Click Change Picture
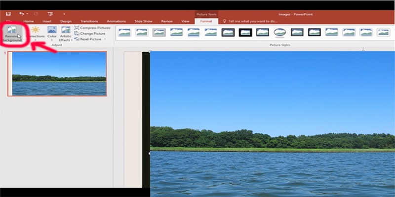 click(x=90, y=33)
